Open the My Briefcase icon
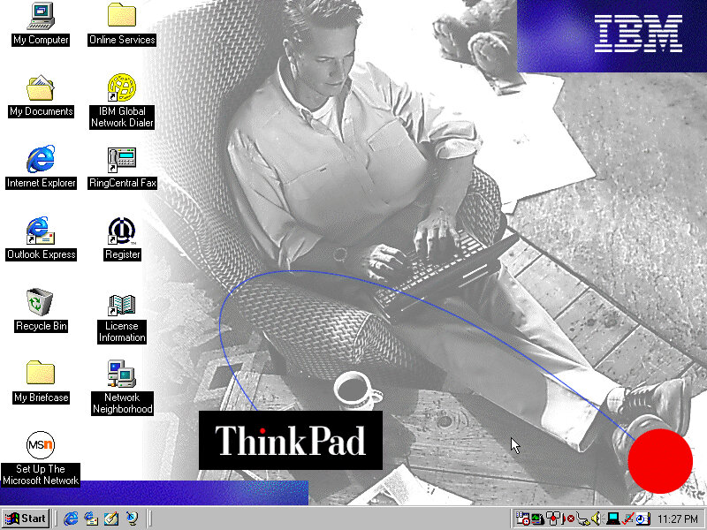 point(41,374)
